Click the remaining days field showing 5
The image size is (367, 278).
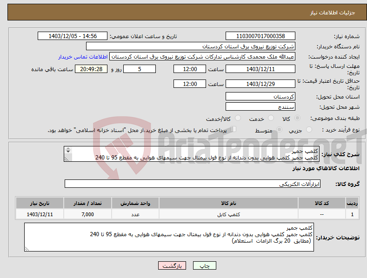click(x=140, y=69)
